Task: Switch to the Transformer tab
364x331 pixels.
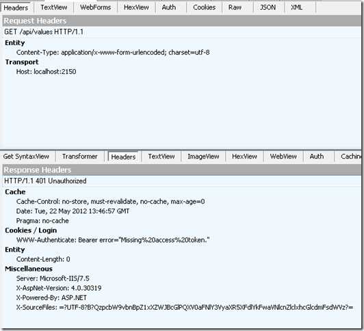Action: 80,157
